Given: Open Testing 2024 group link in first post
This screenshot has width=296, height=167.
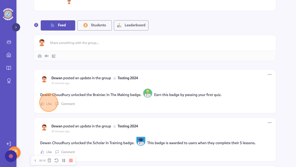Looking at the screenshot, I should [x=128, y=78].
